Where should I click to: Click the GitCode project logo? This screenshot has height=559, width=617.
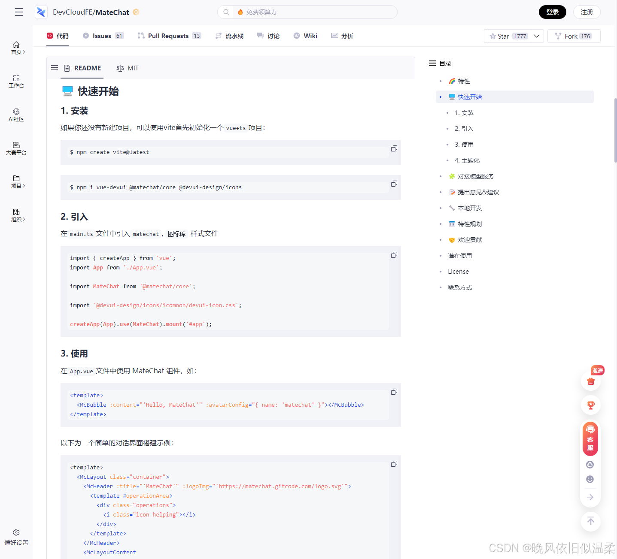[41, 12]
